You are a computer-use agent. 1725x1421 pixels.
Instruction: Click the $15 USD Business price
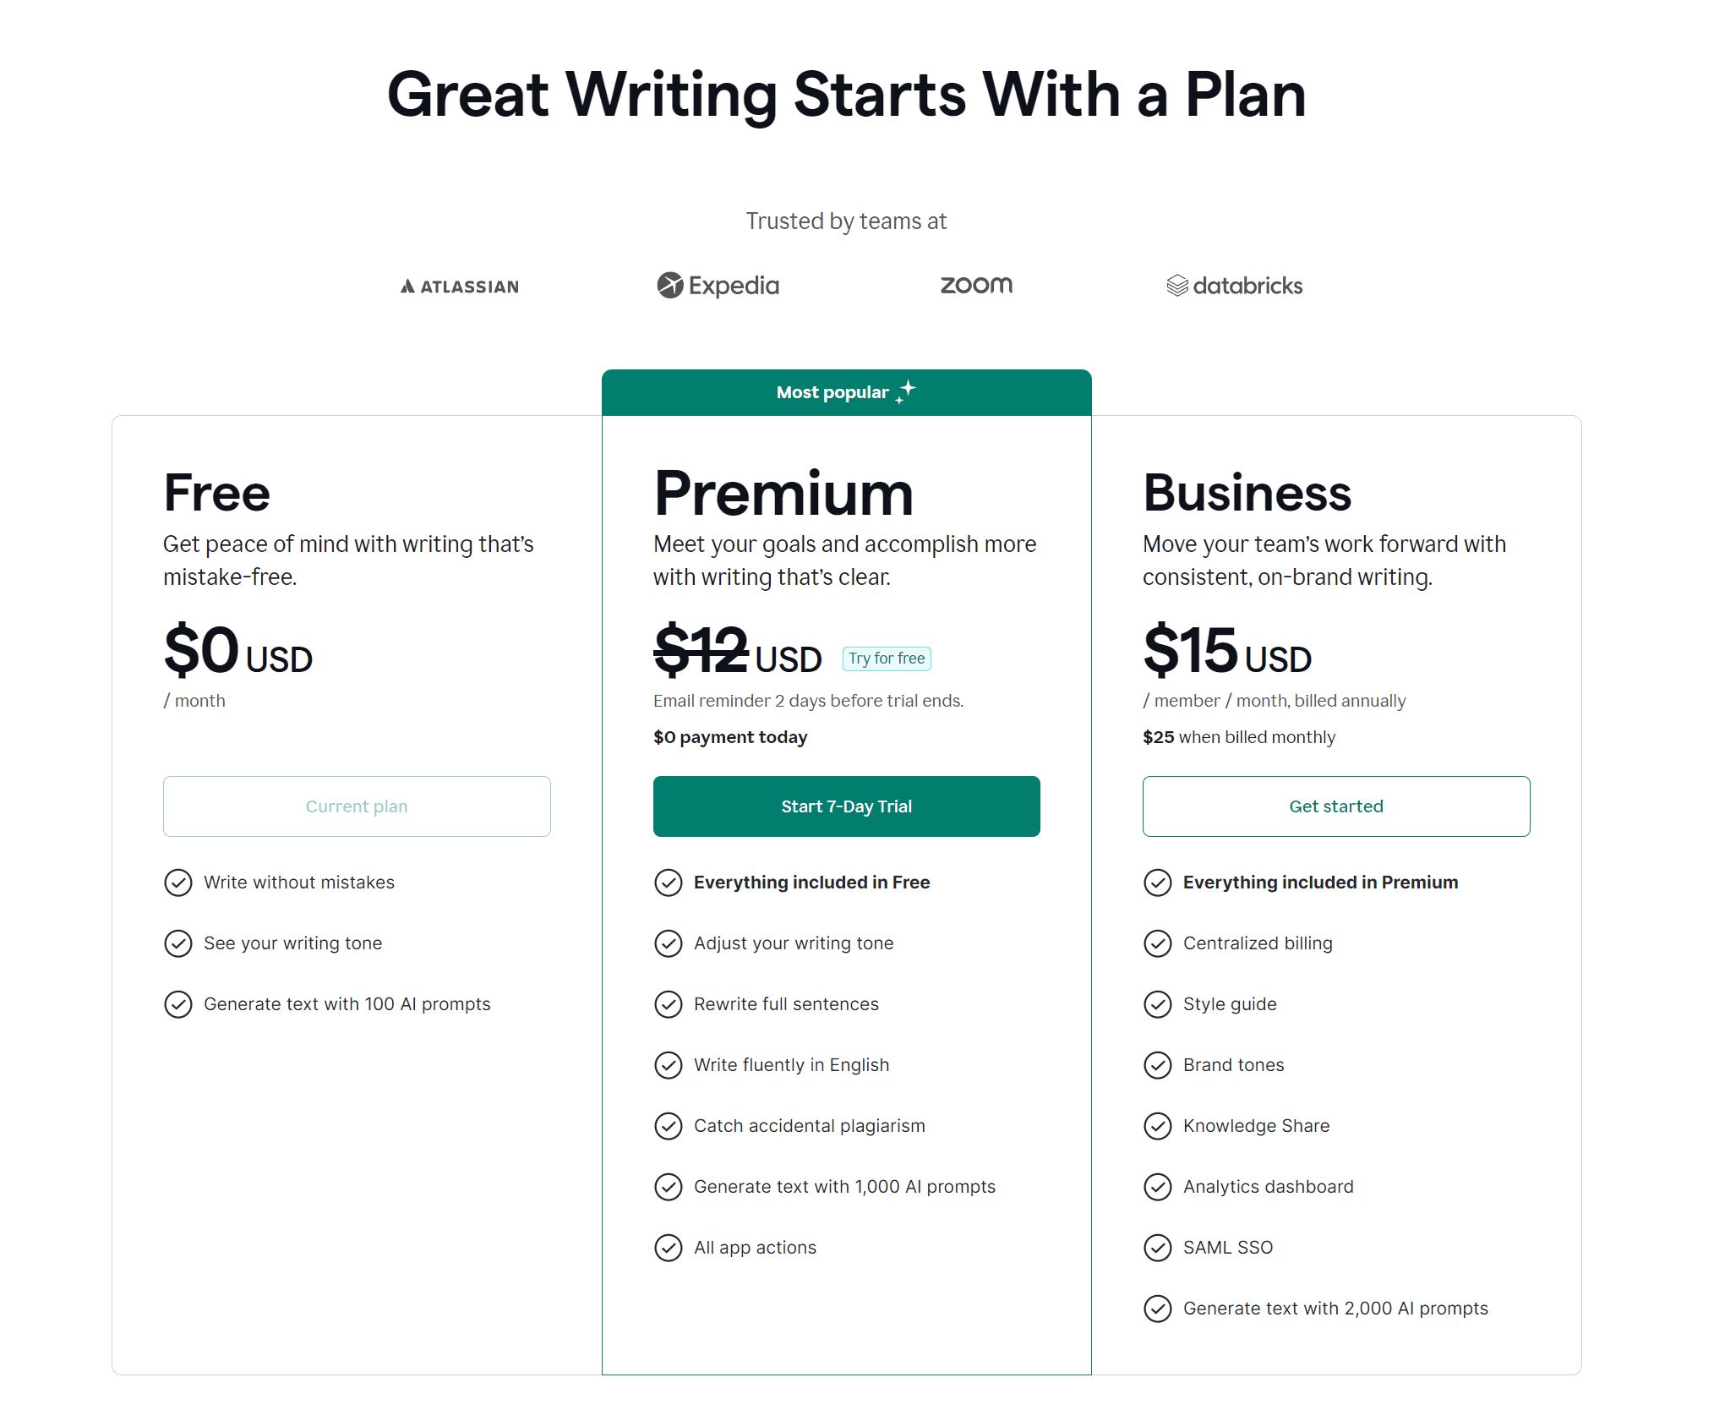(x=1226, y=652)
